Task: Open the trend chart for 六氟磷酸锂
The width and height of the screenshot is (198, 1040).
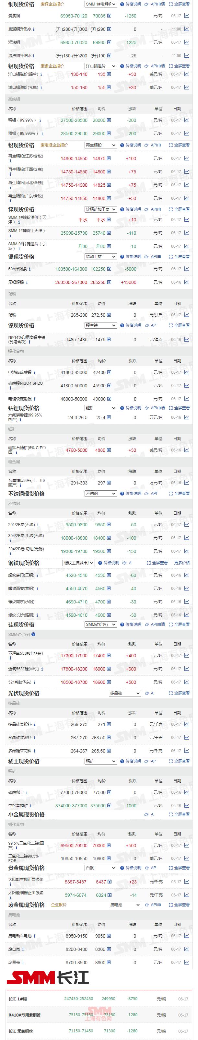Action: point(186,417)
